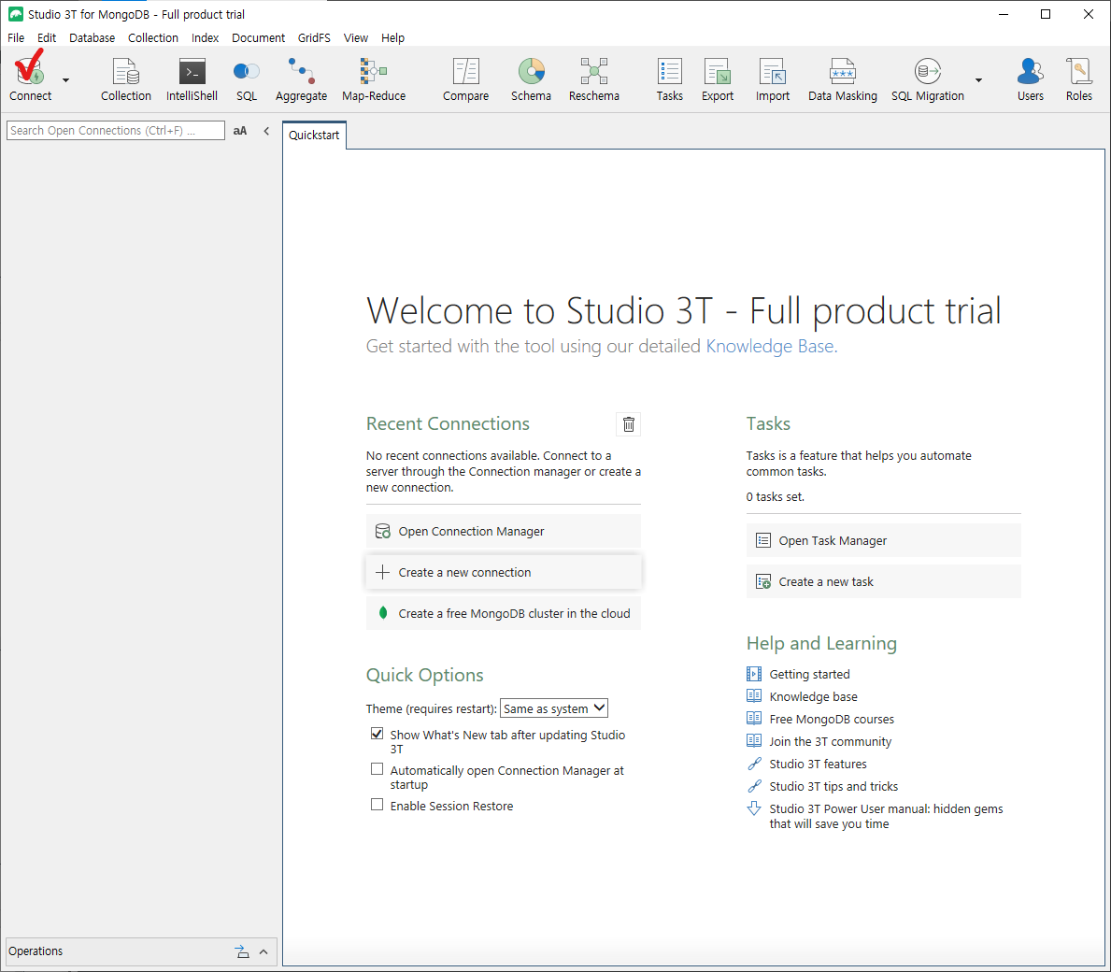Image resolution: width=1111 pixels, height=972 pixels.
Task: Toggle Show What's New tab checkbox
Action: [x=377, y=734]
